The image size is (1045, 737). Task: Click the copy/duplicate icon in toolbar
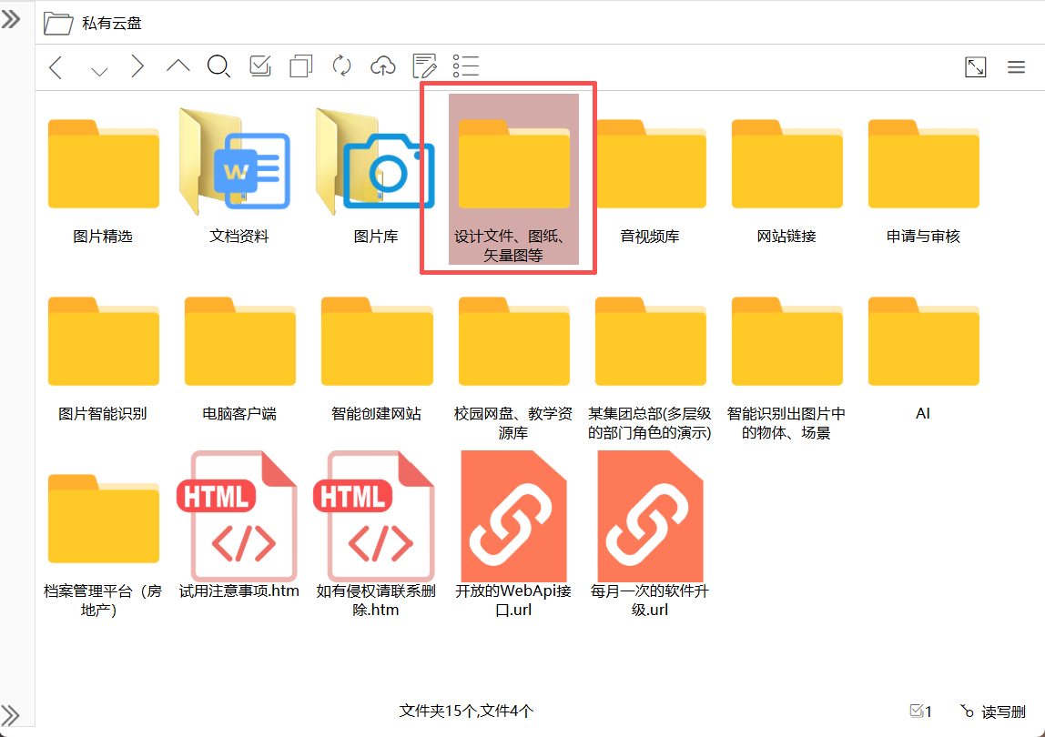300,66
